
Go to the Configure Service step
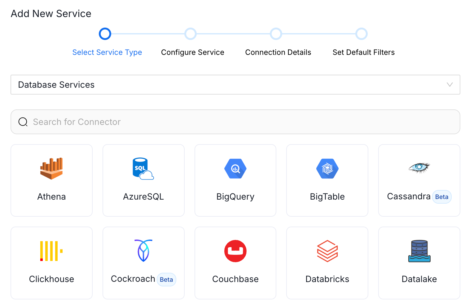(x=193, y=52)
